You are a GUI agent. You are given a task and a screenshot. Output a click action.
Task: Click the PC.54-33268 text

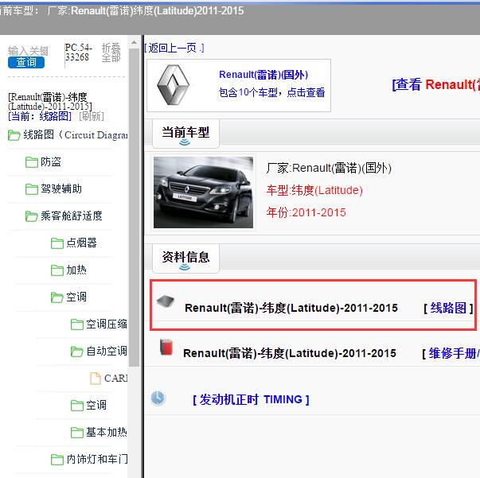click(x=78, y=52)
